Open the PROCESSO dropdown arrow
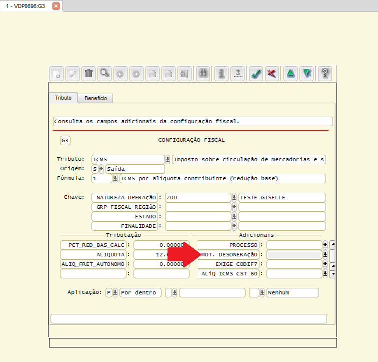378x362 pixels. tap(325, 245)
